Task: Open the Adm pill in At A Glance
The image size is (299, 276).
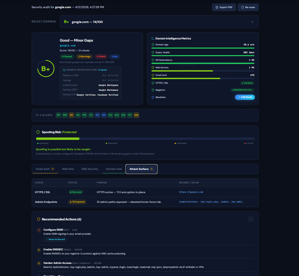Action: pyautogui.click(x=136, y=115)
